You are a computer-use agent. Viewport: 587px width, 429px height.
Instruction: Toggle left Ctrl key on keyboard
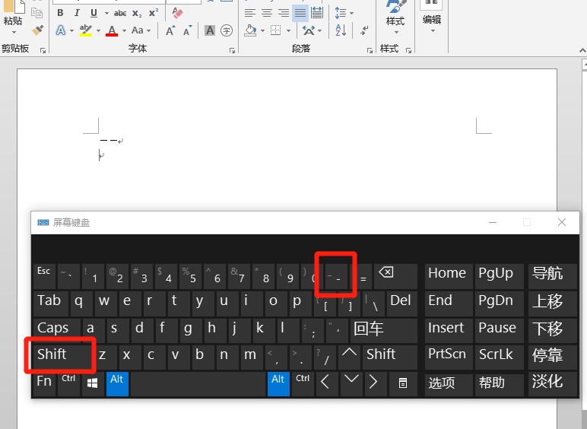click(x=68, y=383)
